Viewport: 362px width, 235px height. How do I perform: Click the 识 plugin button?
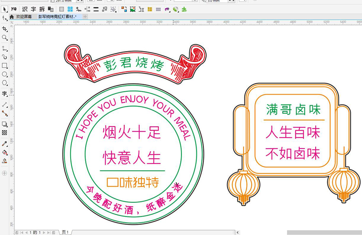pos(25,9)
